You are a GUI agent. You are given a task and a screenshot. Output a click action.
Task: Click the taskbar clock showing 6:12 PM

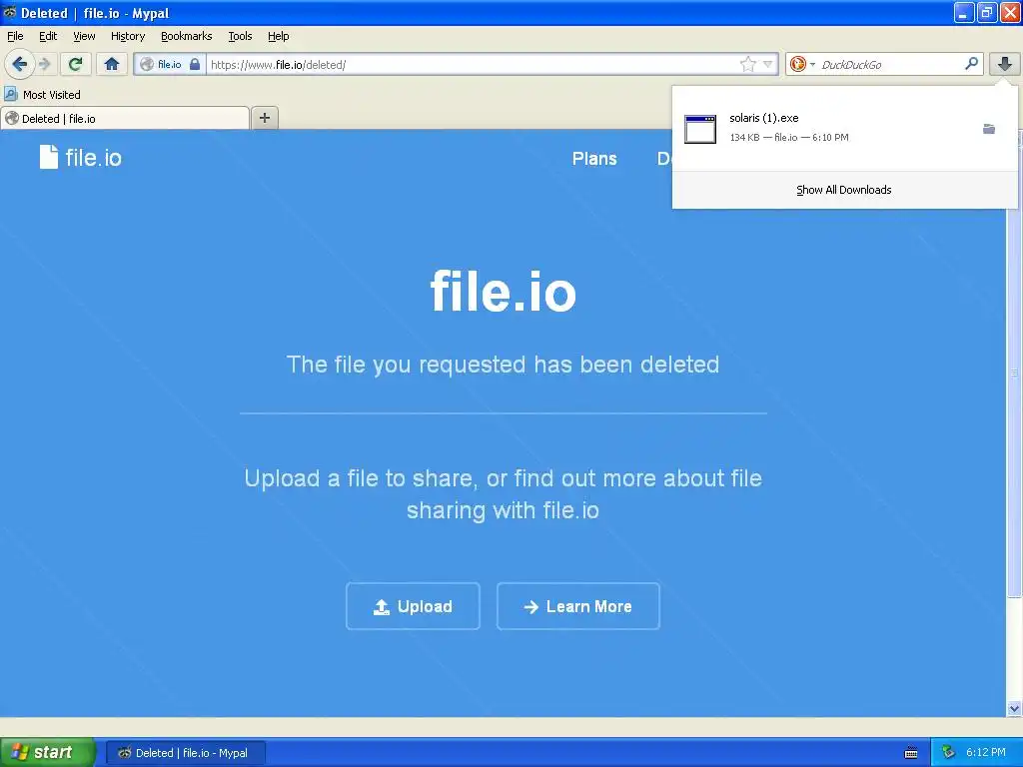(x=986, y=752)
